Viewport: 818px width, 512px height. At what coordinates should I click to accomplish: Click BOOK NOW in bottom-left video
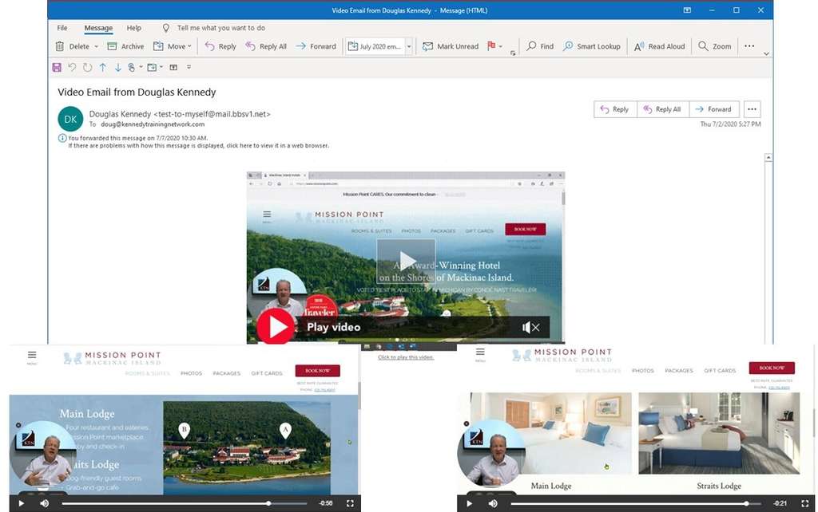(317, 370)
